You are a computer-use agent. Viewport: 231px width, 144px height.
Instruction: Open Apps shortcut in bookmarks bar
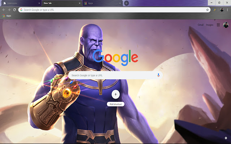[x=6, y=16]
